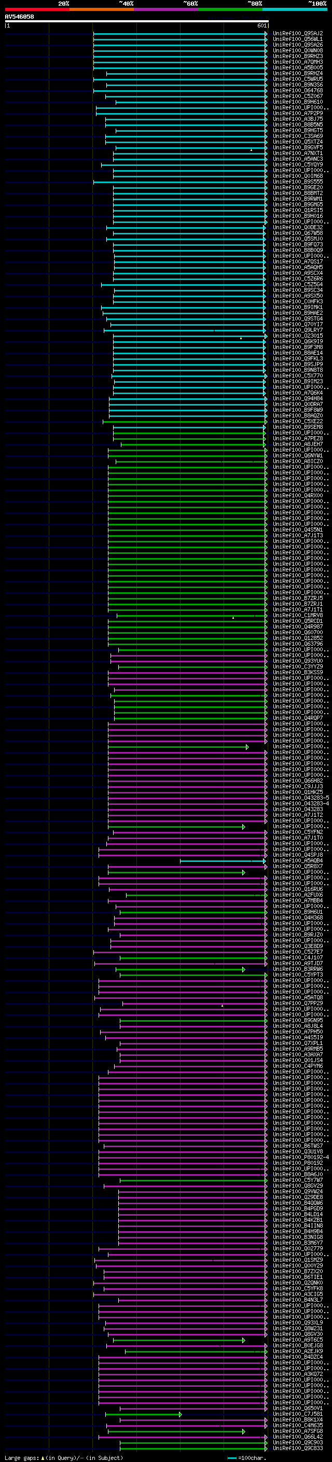The height and width of the screenshot is (1462, 332).
Task: Select hit label UniRef100_O43283-5
Action: tap(301, 798)
